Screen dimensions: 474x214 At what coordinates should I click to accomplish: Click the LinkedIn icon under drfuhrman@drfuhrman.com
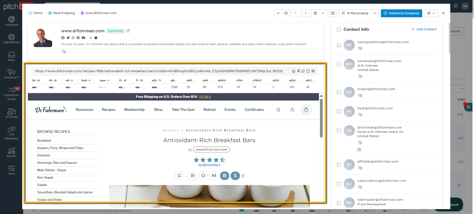click(x=359, y=150)
